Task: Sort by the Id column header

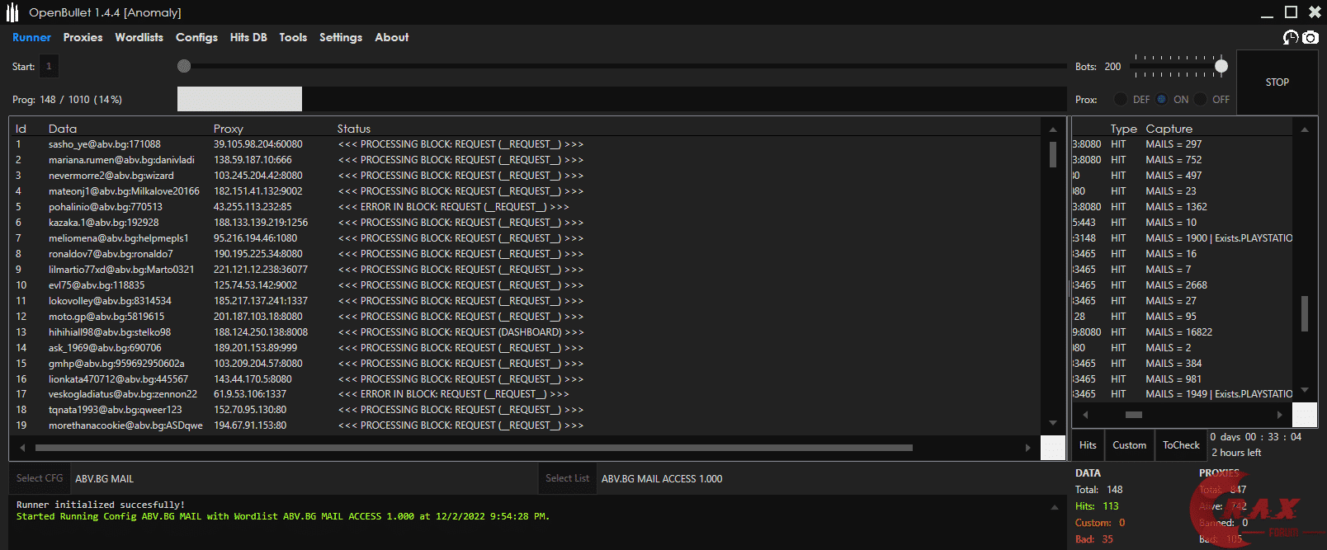Action: [21, 129]
